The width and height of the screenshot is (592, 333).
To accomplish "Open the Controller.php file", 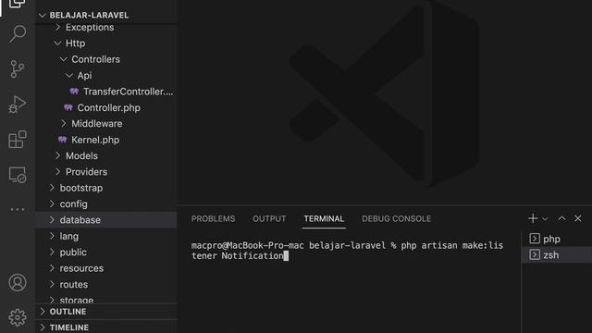I will coord(109,107).
